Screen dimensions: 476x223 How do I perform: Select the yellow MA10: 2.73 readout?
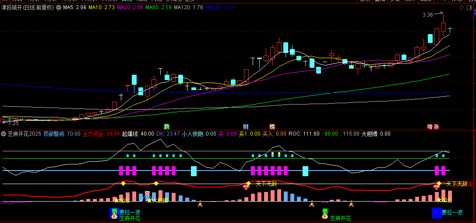point(101,8)
